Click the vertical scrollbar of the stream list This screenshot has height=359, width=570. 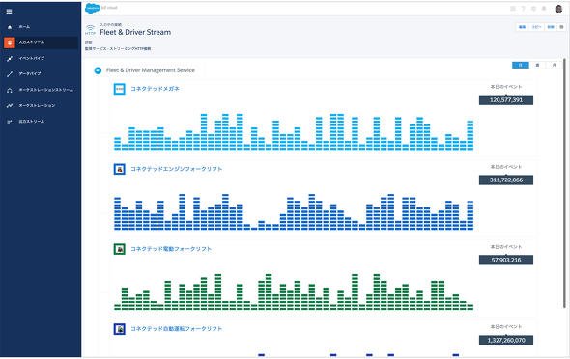point(565,183)
